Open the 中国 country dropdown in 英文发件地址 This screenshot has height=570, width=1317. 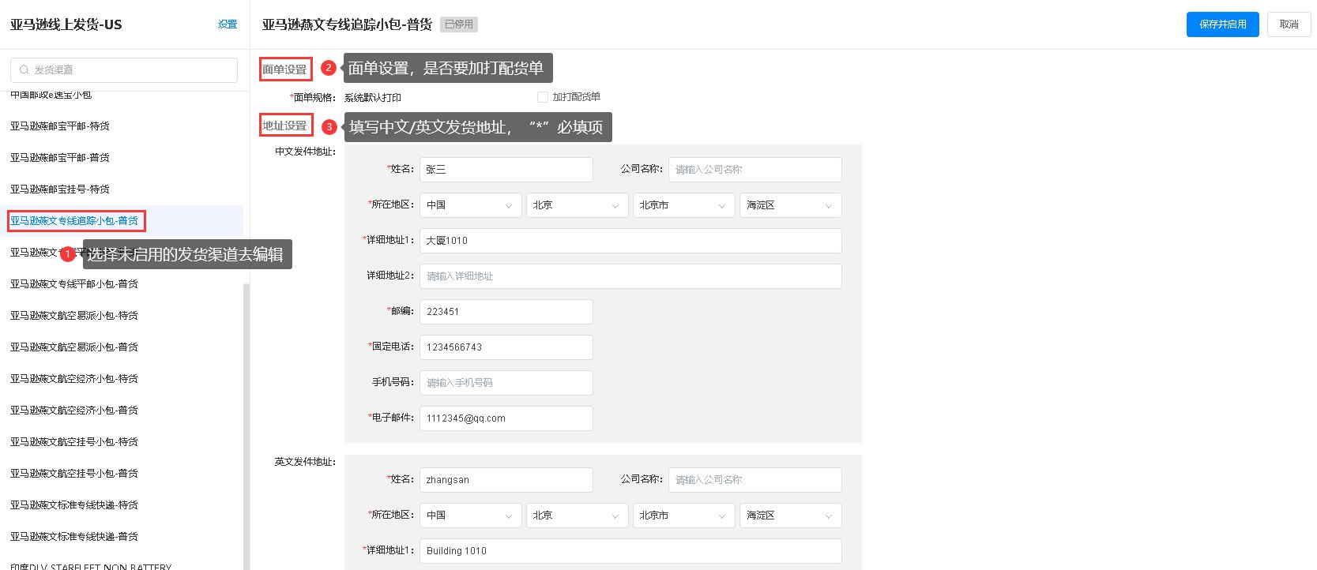(x=471, y=516)
